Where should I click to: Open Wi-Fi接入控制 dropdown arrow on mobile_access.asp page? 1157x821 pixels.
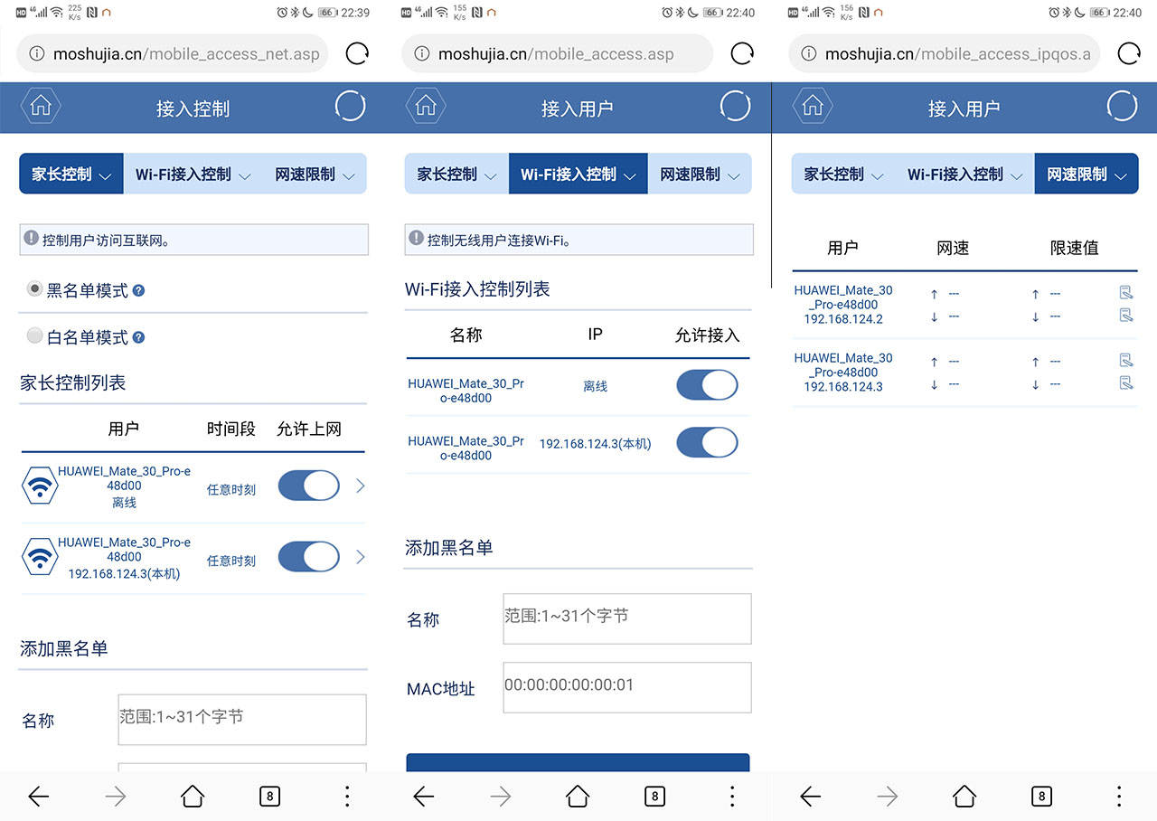point(629,176)
